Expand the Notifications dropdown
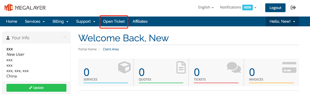The image size is (310, 94). click(x=238, y=7)
